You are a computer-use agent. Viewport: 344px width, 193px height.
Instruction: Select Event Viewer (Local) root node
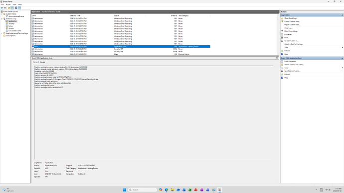coord(10,11)
